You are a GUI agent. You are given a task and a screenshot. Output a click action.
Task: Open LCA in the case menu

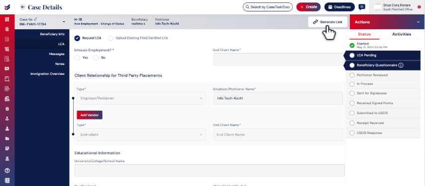(x=42, y=44)
